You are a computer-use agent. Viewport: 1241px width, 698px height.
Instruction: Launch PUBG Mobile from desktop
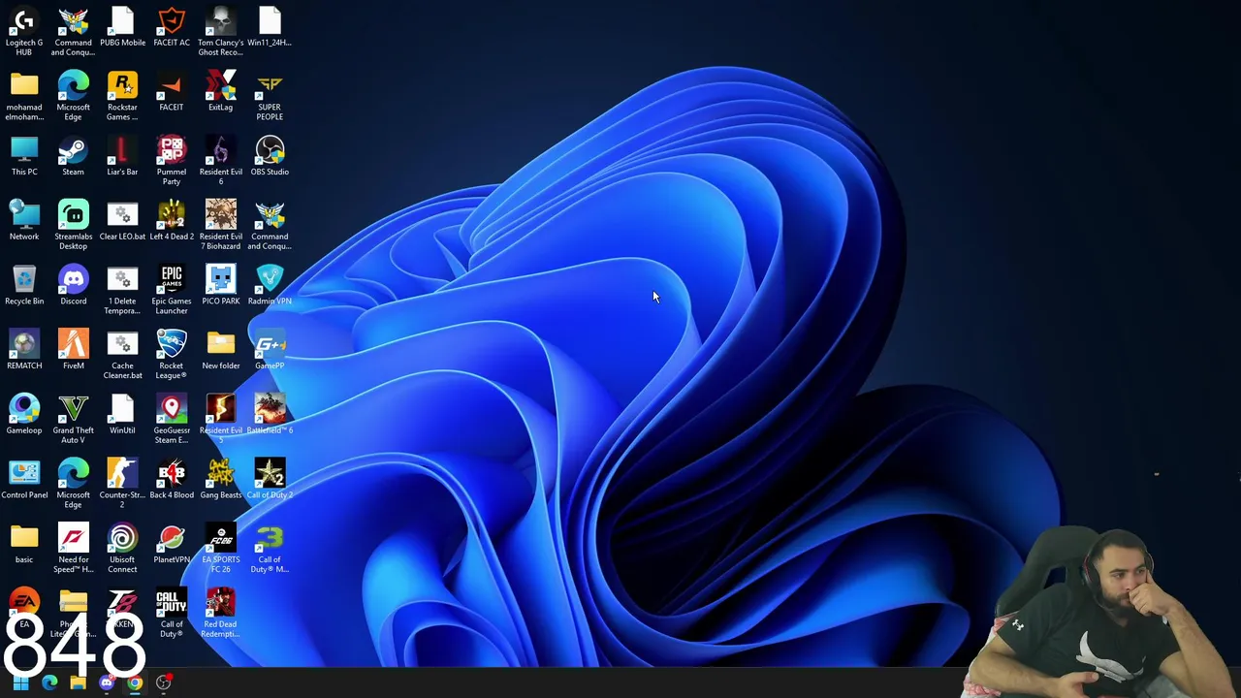(x=122, y=26)
